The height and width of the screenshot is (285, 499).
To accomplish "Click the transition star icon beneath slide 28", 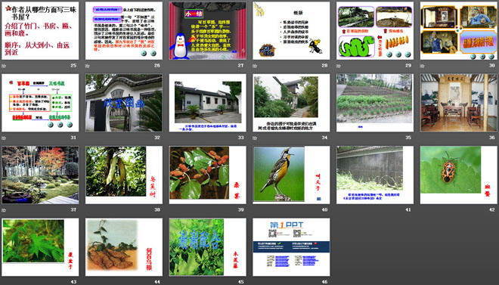I will coord(255,66).
